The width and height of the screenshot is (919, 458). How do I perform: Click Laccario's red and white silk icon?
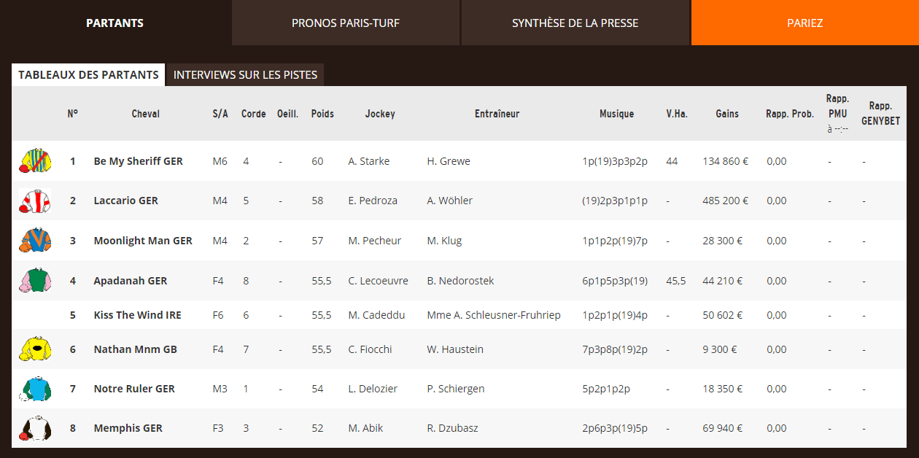point(35,201)
